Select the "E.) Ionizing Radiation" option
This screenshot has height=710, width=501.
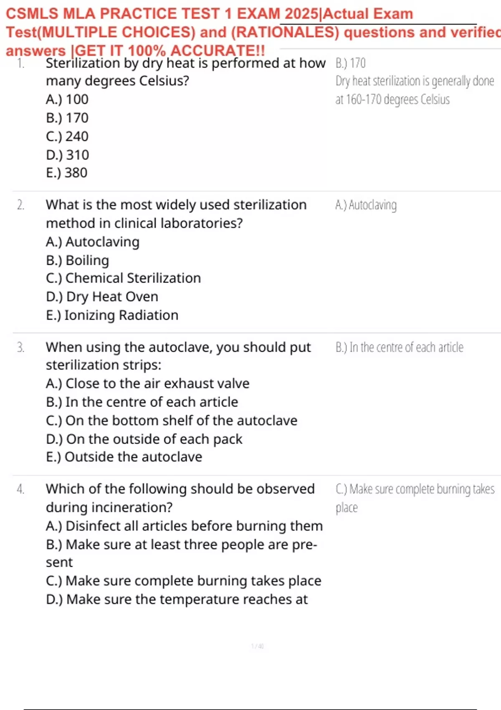click(x=112, y=315)
